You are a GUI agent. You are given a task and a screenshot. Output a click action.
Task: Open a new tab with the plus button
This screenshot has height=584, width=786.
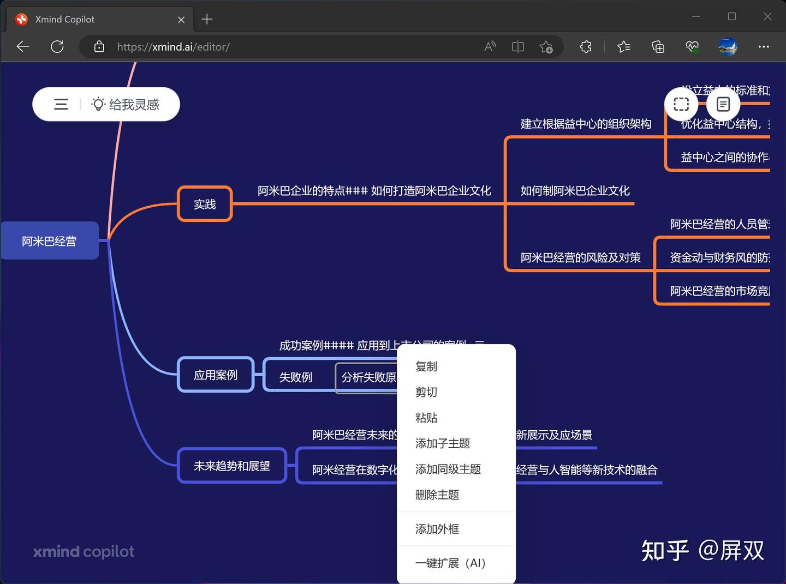[x=207, y=19]
